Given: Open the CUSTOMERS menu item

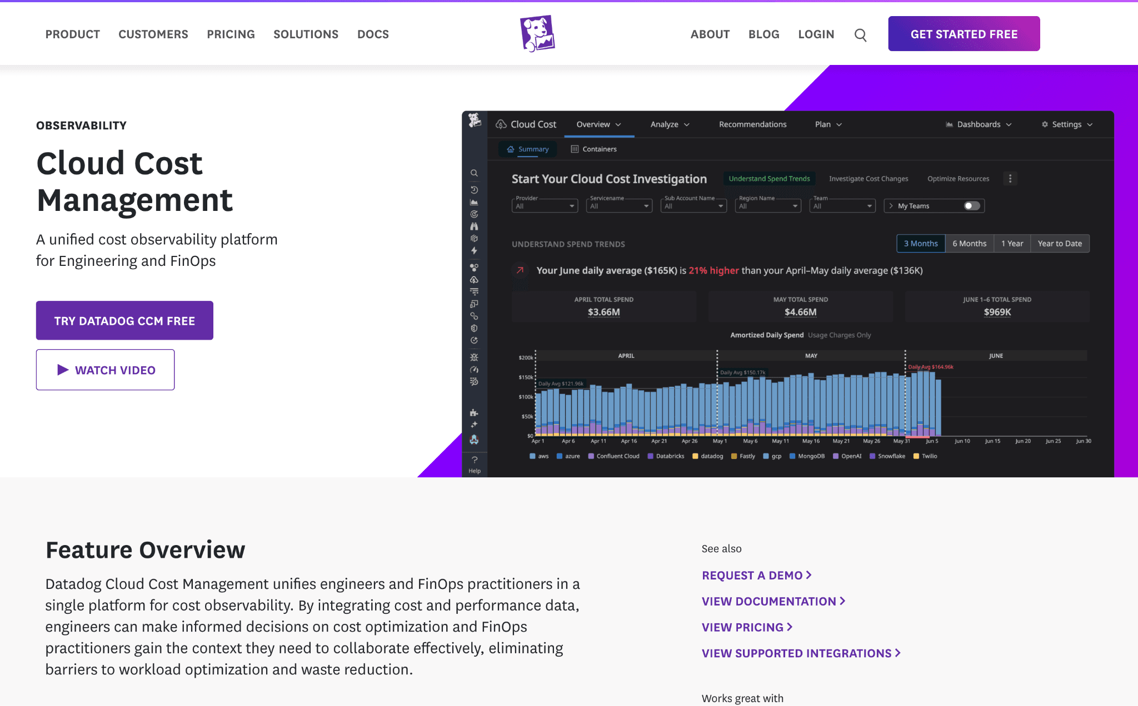Looking at the screenshot, I should [x=153, y=34].
